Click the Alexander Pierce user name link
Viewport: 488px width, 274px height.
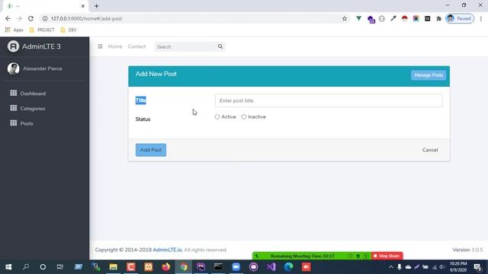click(43, 68)
